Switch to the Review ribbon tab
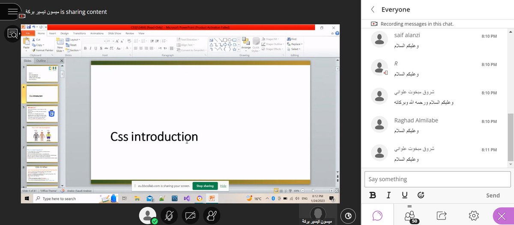 [130, 33]
